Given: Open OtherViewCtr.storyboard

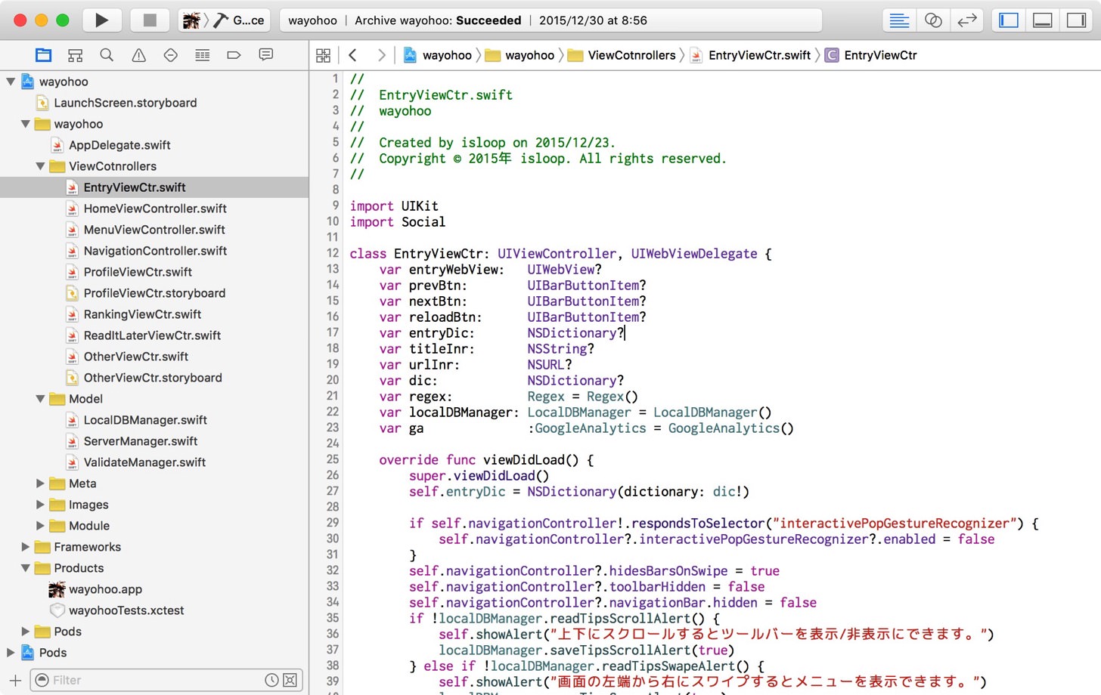Looking at the screenshot, I should (154, 378).
